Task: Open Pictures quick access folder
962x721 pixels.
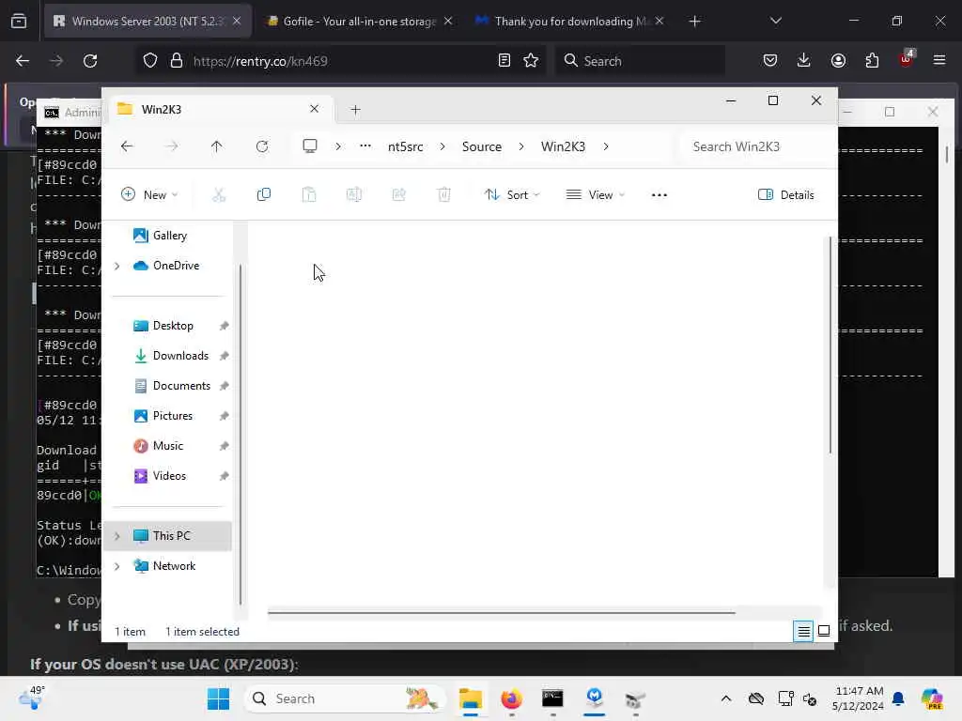Action: [171, 416]
